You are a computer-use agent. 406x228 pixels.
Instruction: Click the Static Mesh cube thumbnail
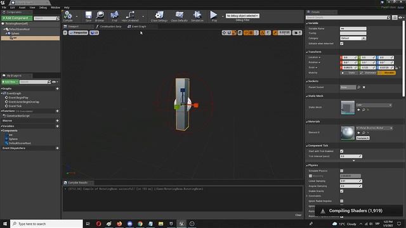(348, 107)
